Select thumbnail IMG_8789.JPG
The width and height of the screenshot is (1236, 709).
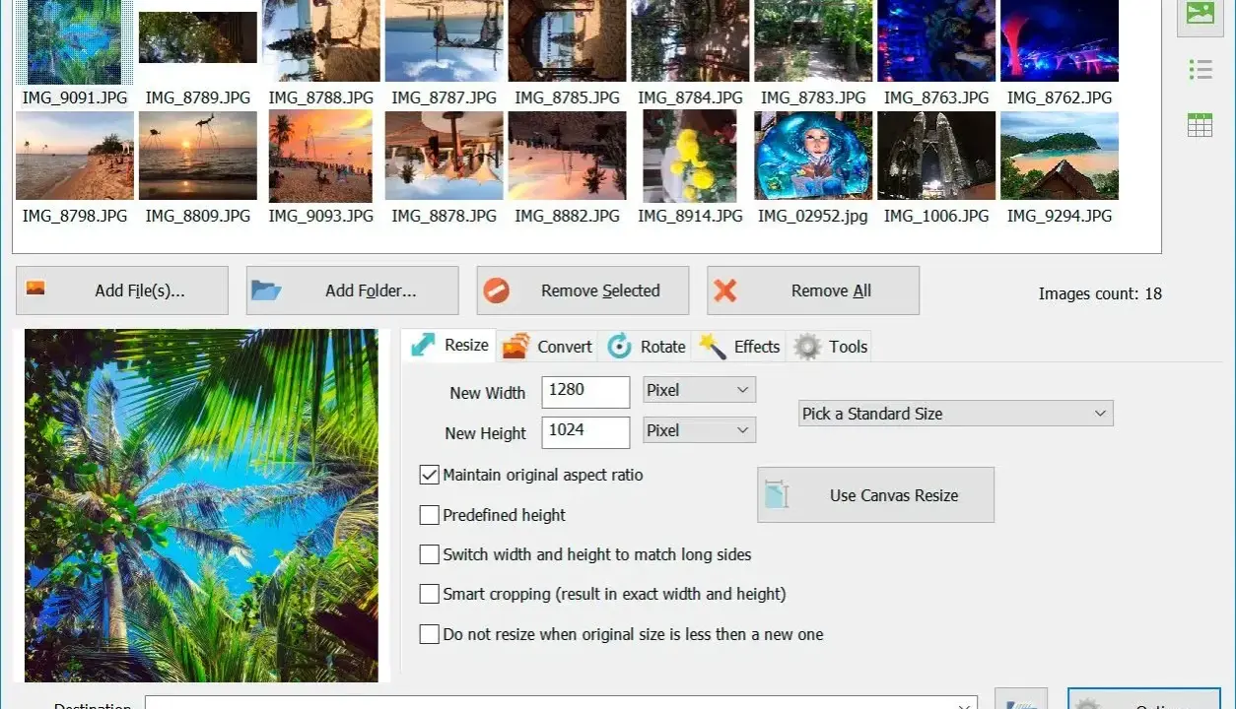(198, 37)
